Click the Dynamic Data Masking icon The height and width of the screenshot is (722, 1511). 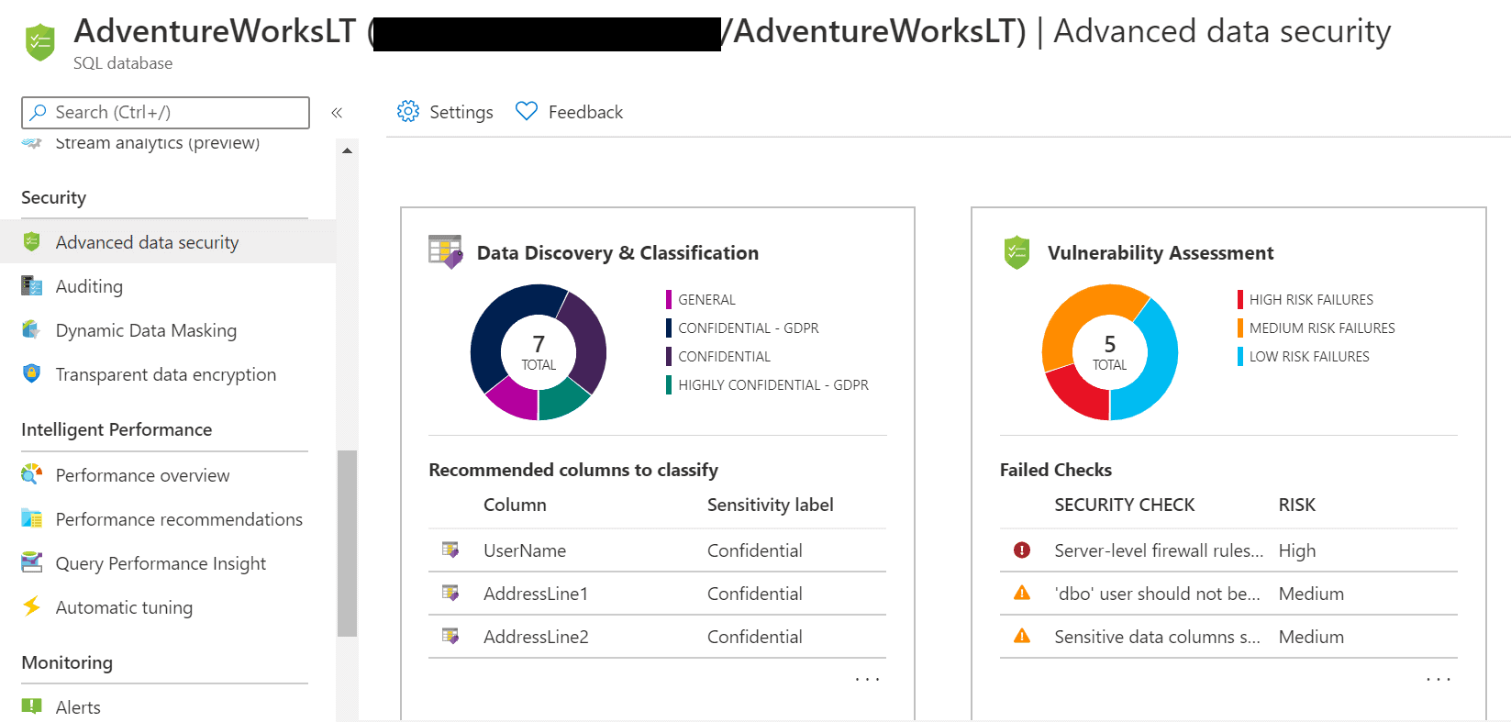tap(32, 330)
